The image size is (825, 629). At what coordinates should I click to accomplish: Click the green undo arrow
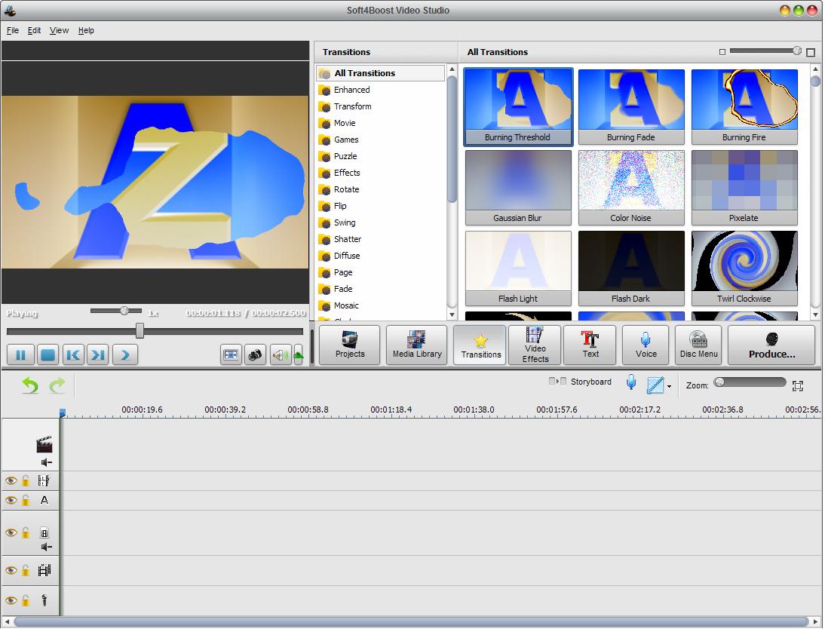point(30,385)
